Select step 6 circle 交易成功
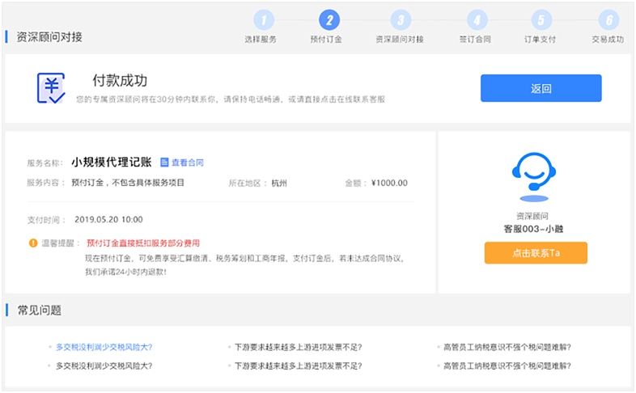This screenshot has height=393, width=636. [x=608, y=20]
